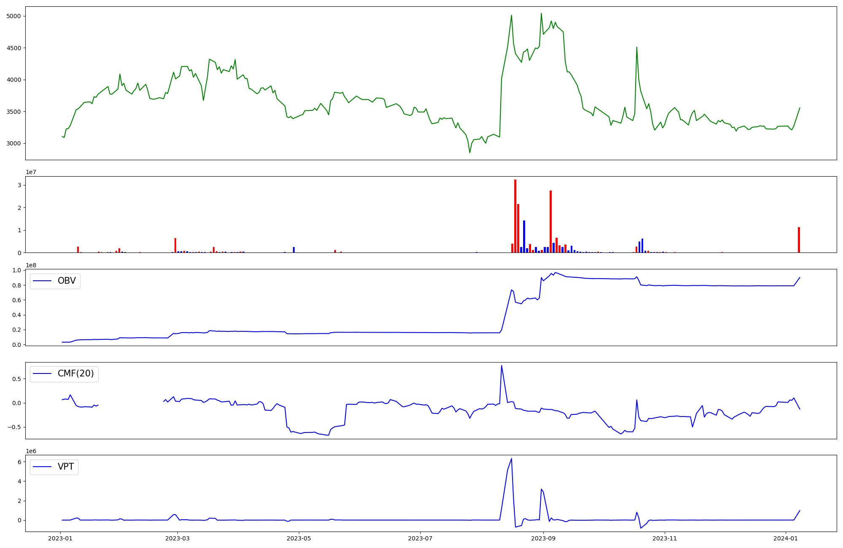Viewport: 843px width, 548px height.
Task: Click the 1e6 VPT axis exponent label
Action: coord(31,451)
